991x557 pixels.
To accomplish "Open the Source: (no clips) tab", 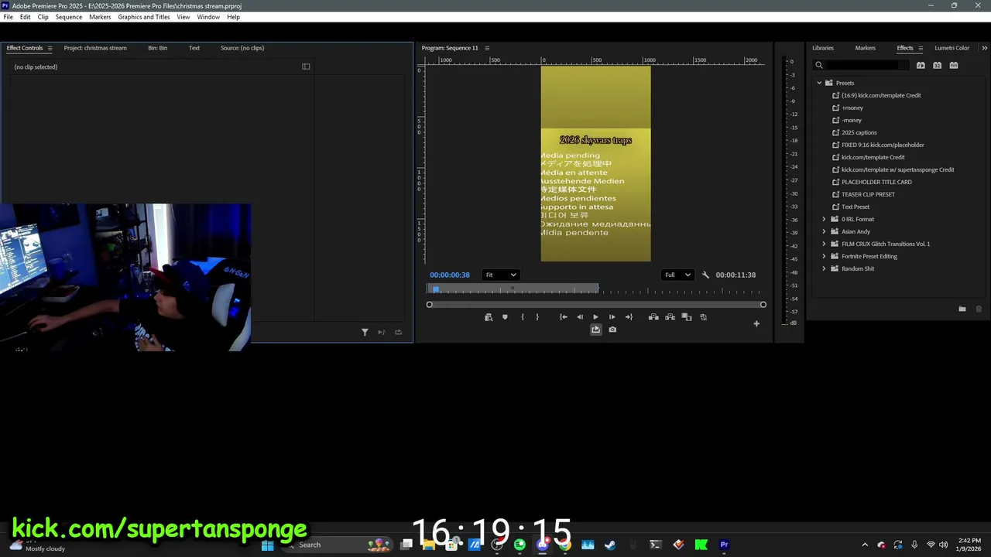I will point(242,48).
